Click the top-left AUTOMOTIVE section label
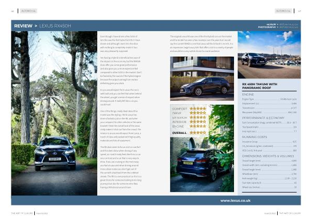The width and height of the screenshot is (312, 220). click(x=28, y=10)
